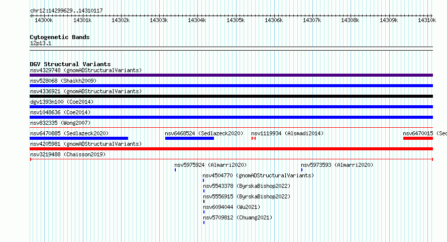Screen dimensions: 447x242
Task: Click the nsv6468524 (Sedlazeck2020) label
Action: click(x=204, y=133)
